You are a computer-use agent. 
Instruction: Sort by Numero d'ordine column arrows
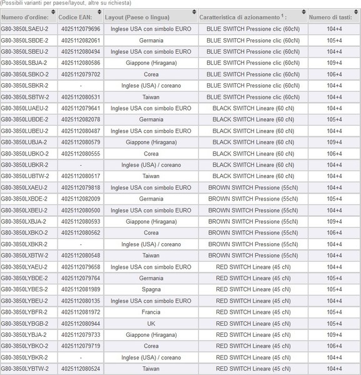click(x=53, y=12)
